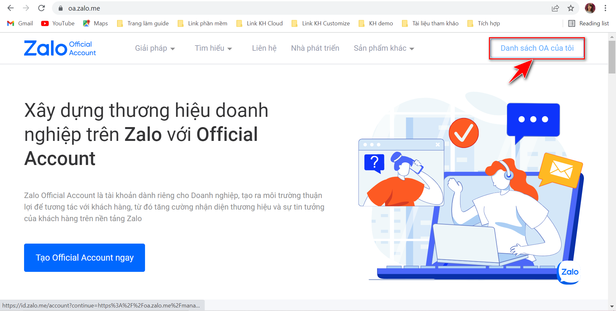Click the scrollbar down arrow
The image size is (616, 311).
(612, 307)
